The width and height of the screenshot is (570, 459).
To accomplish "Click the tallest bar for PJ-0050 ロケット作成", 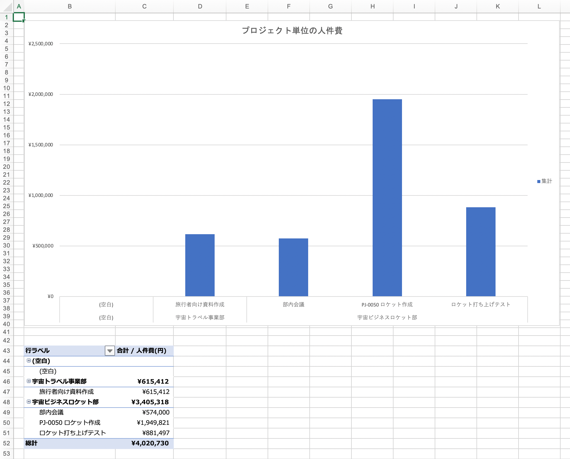I will (x=387, y=197).
